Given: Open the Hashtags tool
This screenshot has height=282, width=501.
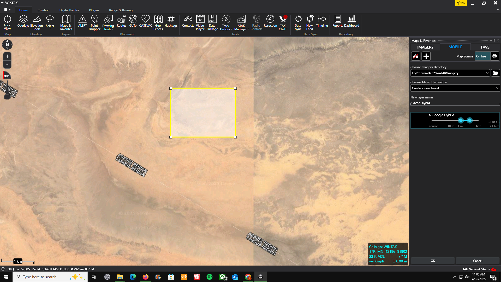Looking at the screenshot, I should tap(171, 21).
